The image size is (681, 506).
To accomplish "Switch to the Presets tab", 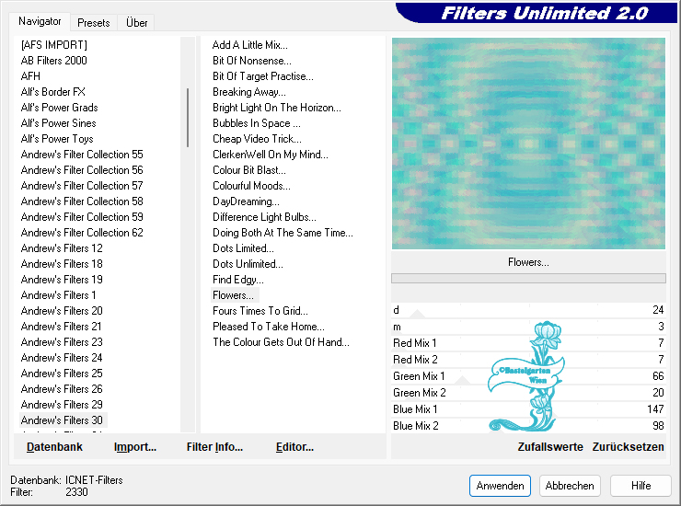I will point(94,22).
